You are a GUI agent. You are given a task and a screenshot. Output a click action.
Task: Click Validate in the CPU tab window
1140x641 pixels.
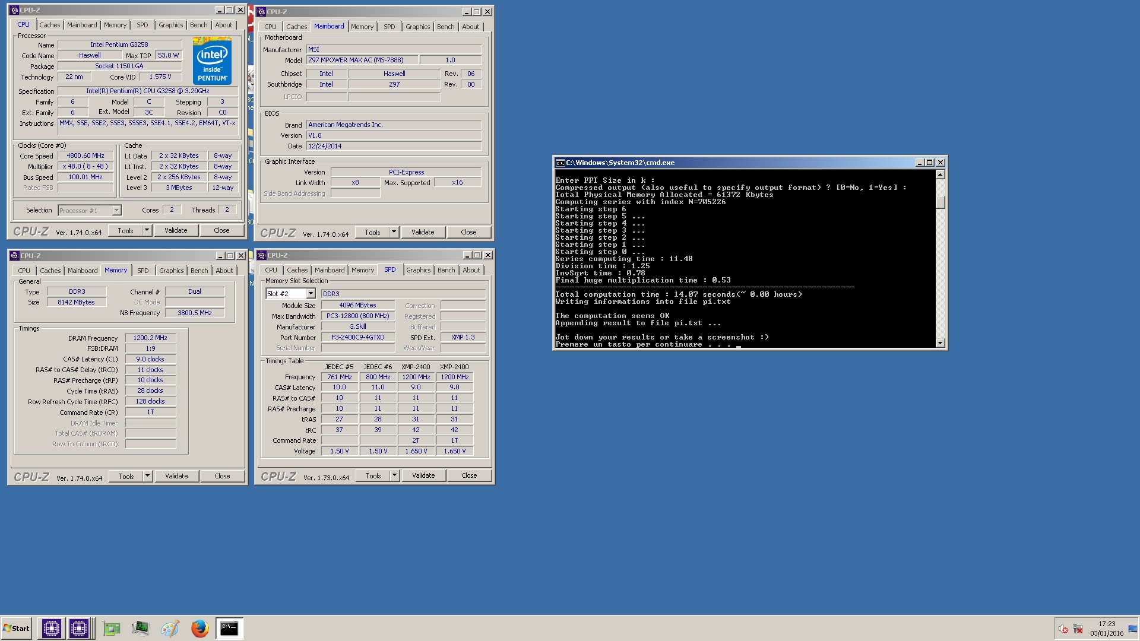click(x=176, y=230)
